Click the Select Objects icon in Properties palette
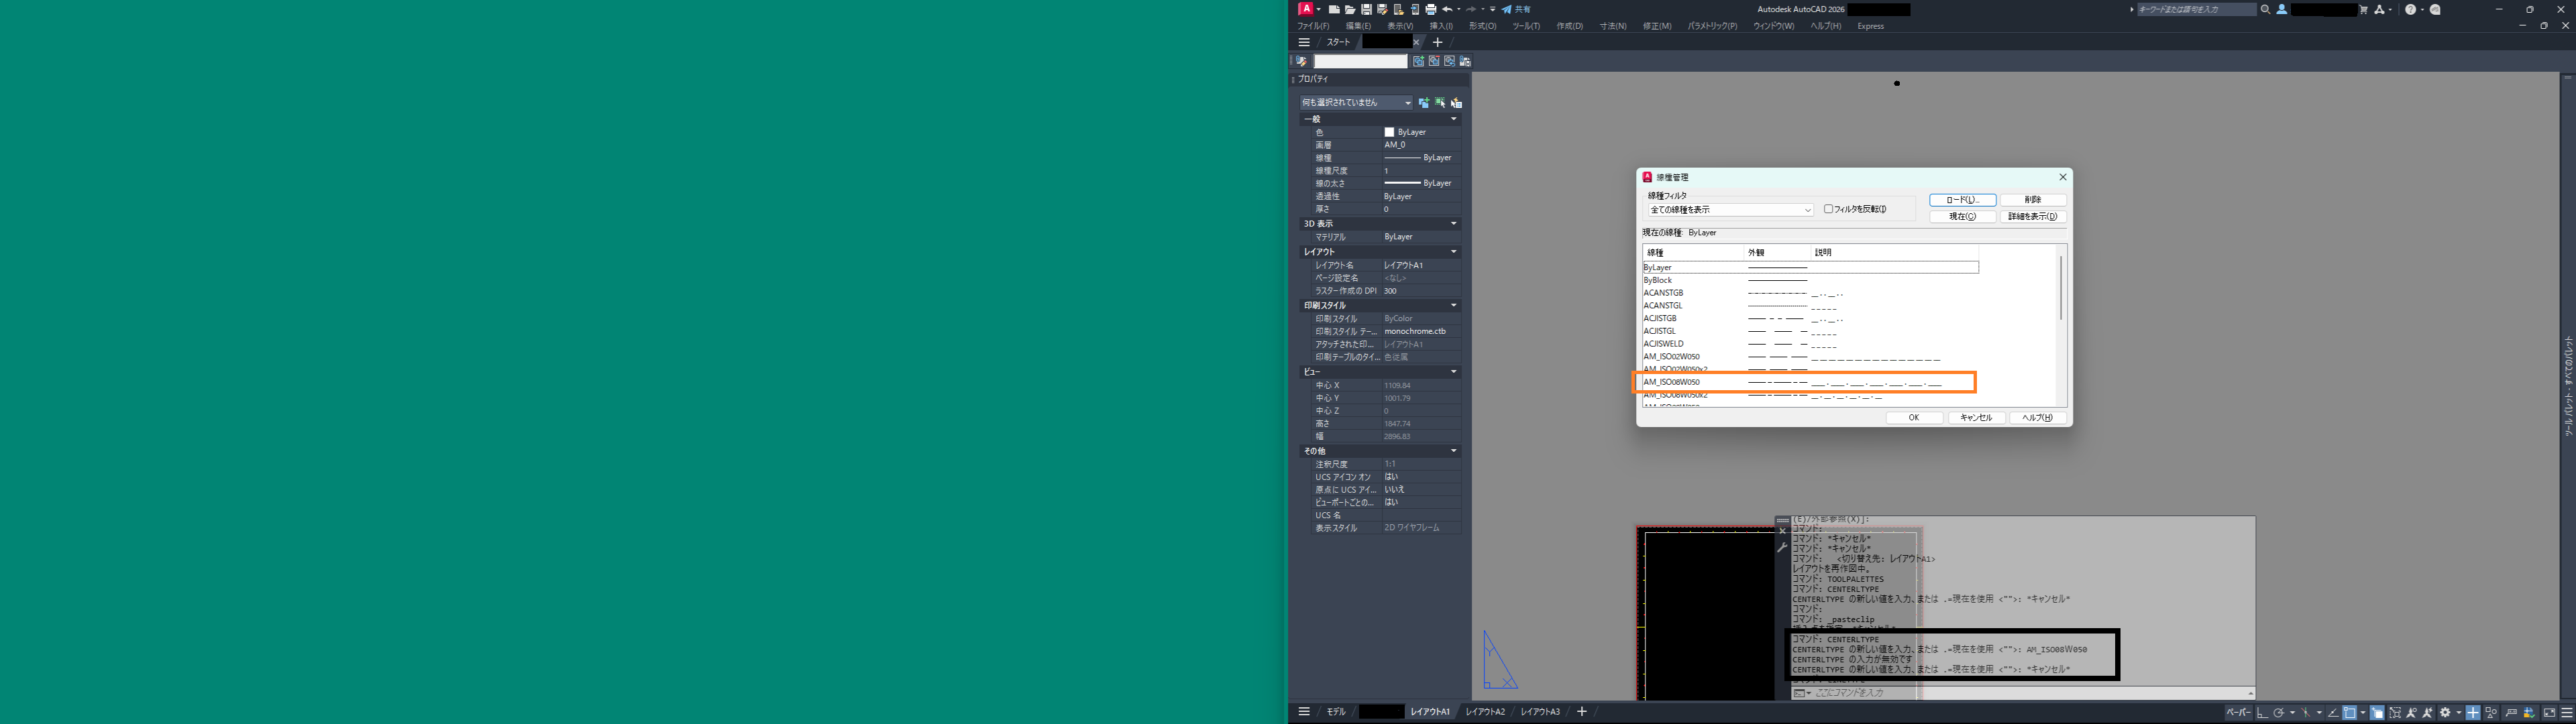This screenshot has height=724, width=2576. 1440,103
